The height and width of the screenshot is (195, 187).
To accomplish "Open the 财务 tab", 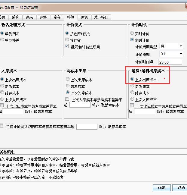I will click(x=84, y=17).
